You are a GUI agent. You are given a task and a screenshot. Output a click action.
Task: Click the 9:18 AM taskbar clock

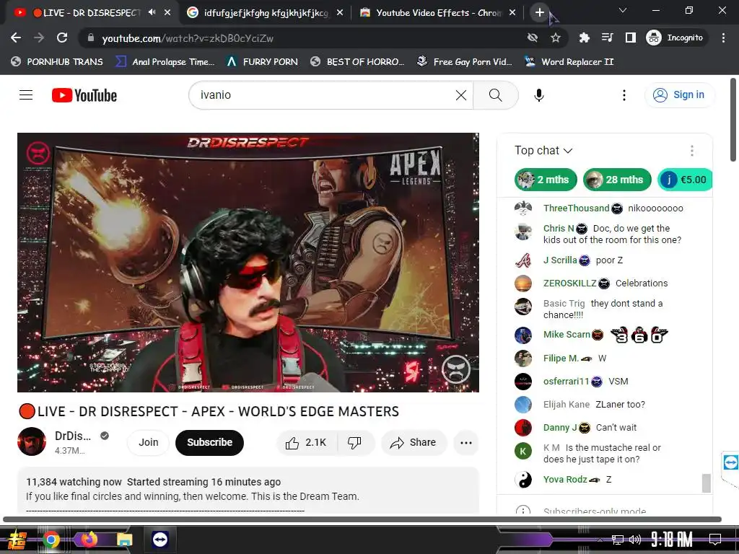(671, 540)
